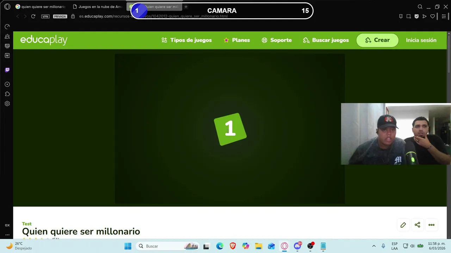Screen dimensions: 451x253
Task: Click the tab search magnifier icon
Action: [420, 7]
